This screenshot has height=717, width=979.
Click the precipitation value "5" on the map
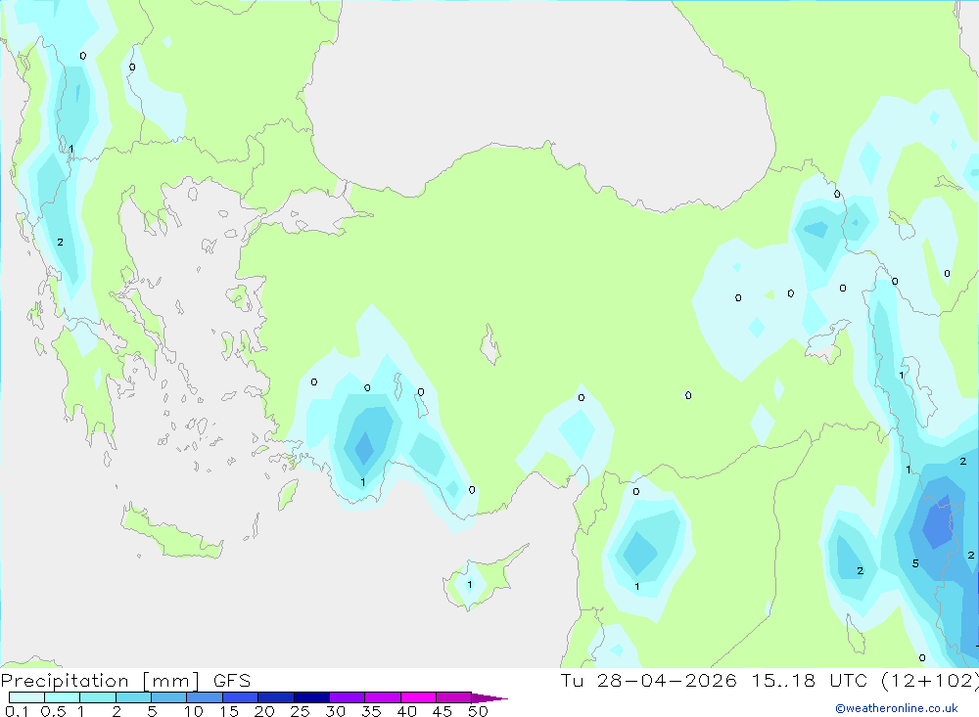pos(915,563)
